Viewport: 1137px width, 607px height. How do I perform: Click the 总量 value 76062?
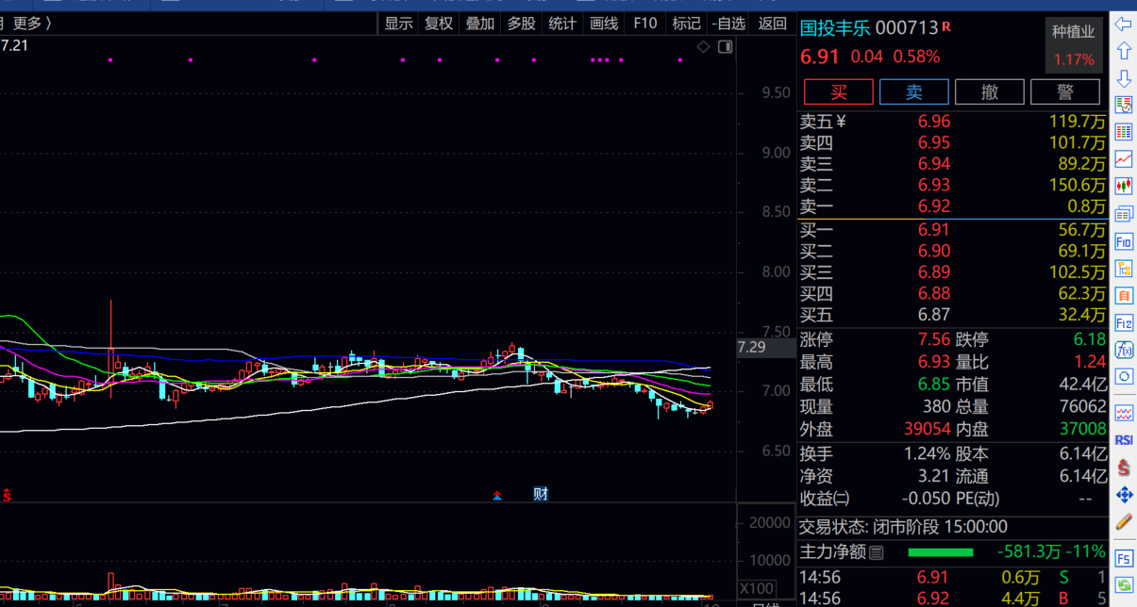pos(1082,407)
